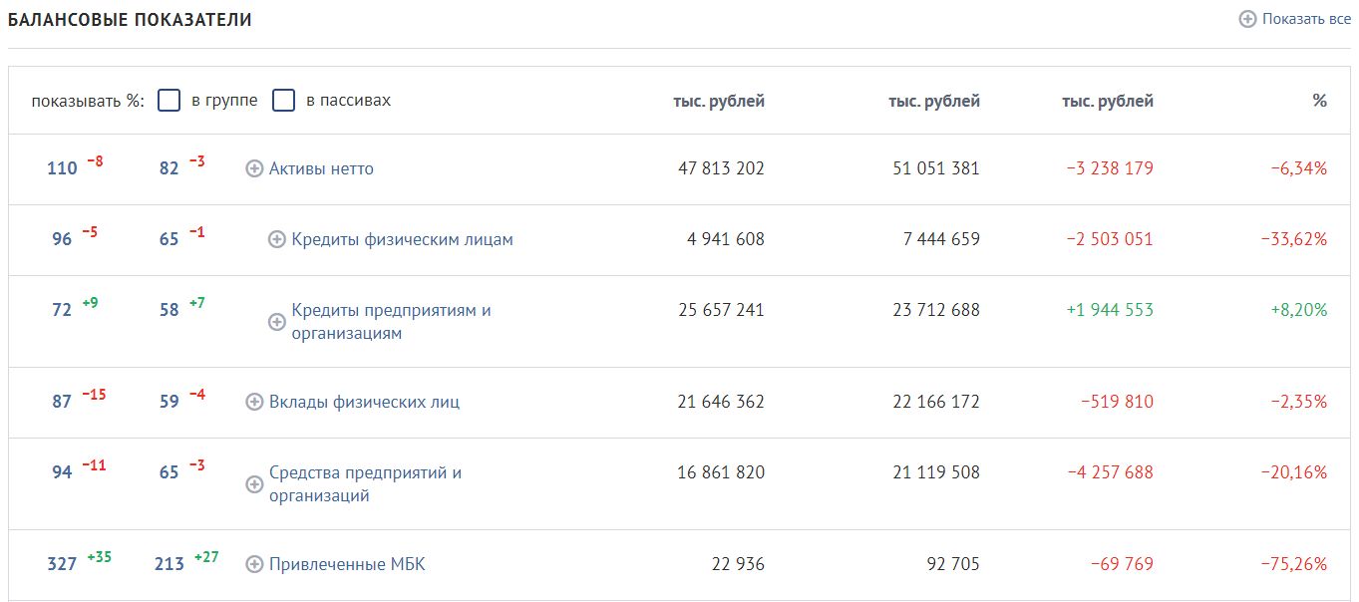Enable the 'в группе' checkbox
The width and height of the screenshot is (1359, 602).
[x=170, y=101]
